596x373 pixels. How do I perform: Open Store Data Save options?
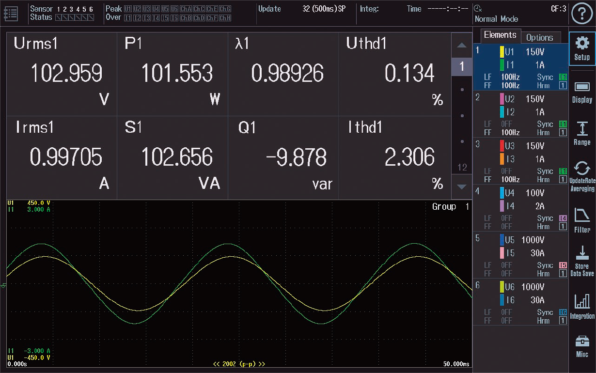point(582,262)
